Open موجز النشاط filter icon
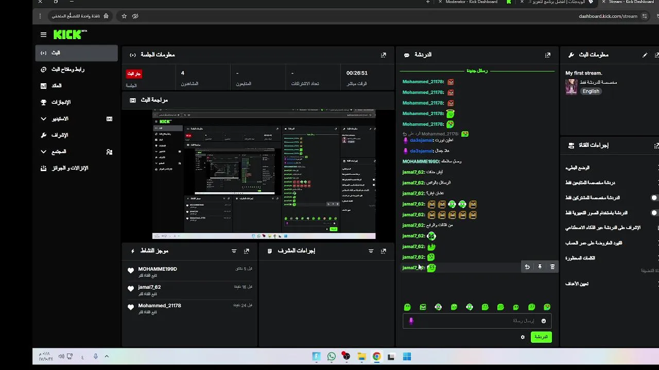The height and width of the screenshot is (370, 659). coord(234,251)
